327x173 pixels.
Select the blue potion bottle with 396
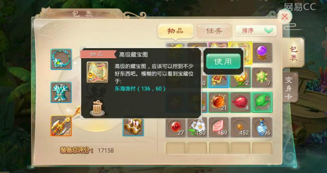[262, 127]
